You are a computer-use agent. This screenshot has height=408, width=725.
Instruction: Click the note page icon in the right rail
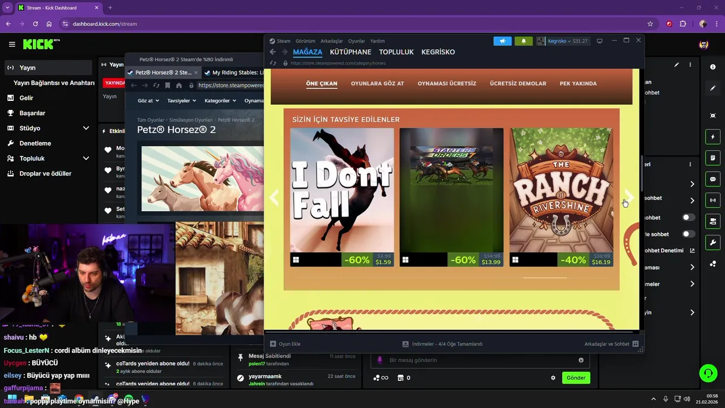tap(713, 158)
